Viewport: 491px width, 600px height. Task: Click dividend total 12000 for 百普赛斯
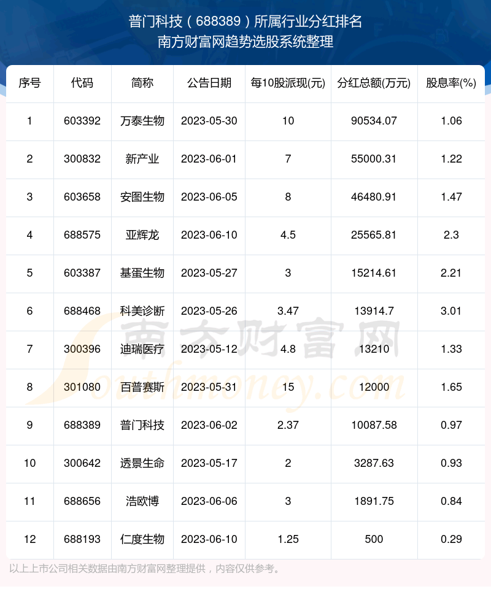click(373, 387)
